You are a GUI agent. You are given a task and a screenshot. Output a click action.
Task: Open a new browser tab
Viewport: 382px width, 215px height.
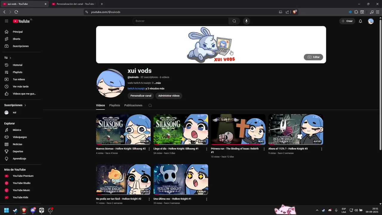click(x=102, y=4)
